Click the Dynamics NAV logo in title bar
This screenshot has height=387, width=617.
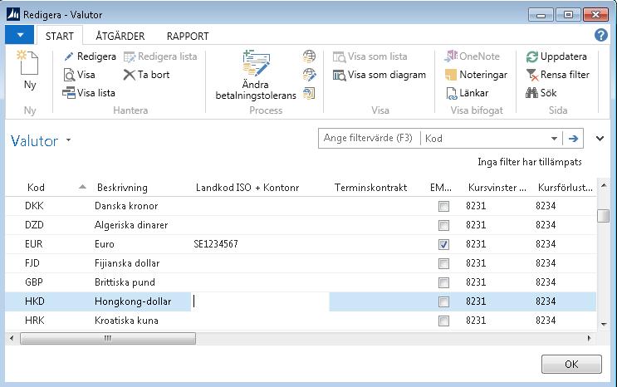pos(13,15)
